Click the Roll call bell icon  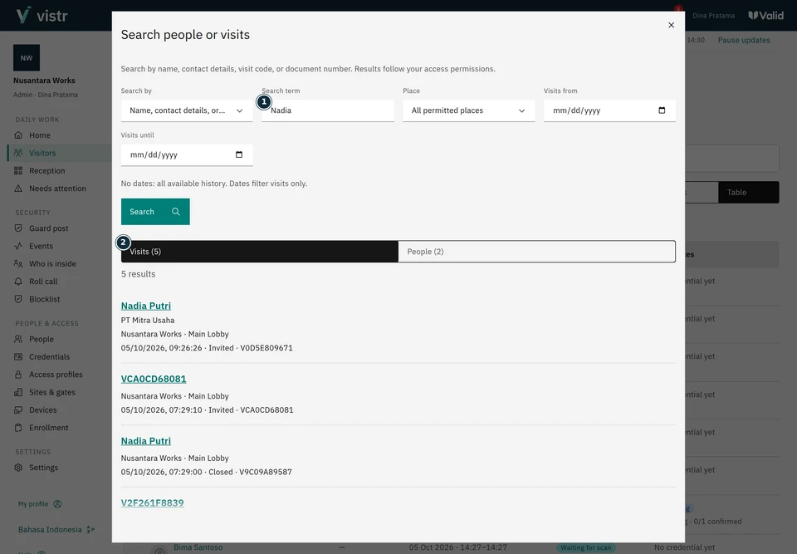coord(18,282)
